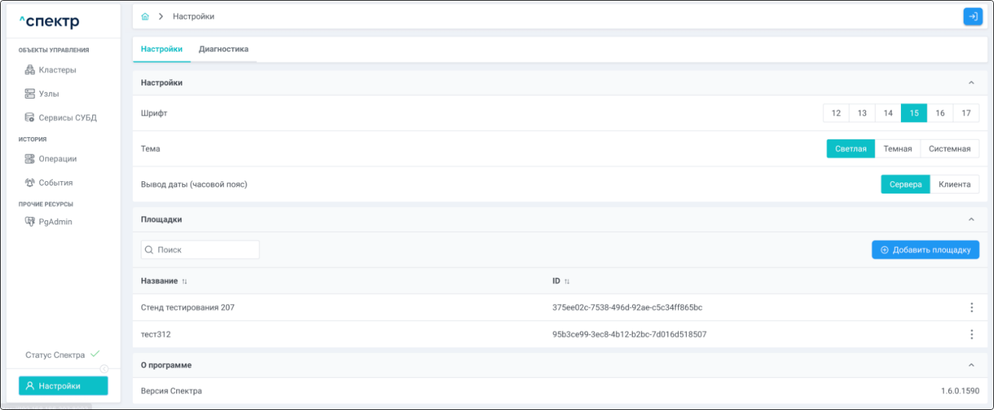
Task: Set font size to 16
Action: [940, 113]
